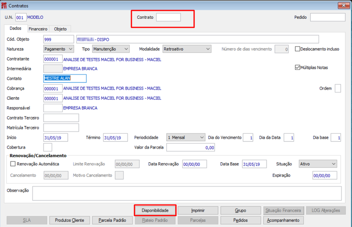Select the Objeto tab
The height and width of the screenshot is (227, 352).
[60, 29]
